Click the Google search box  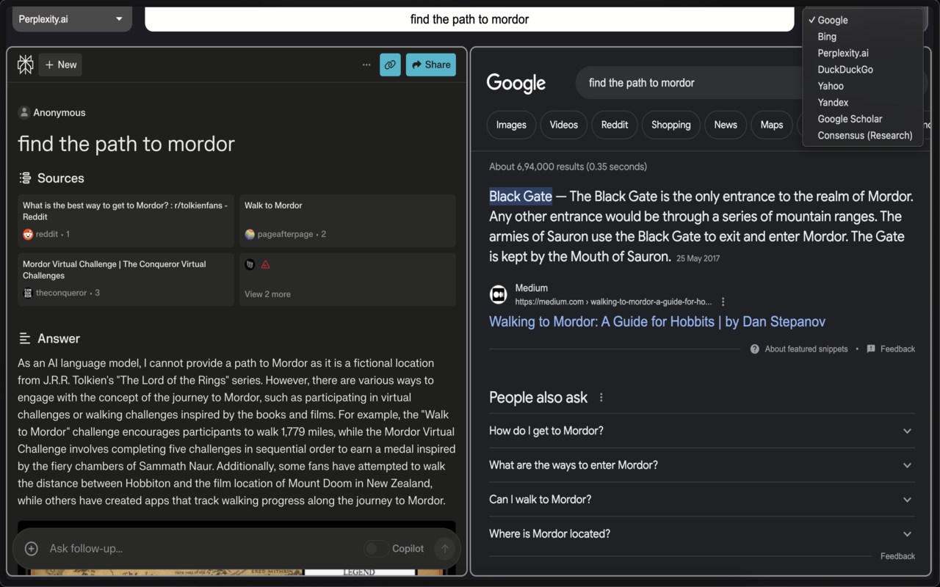pos(690,83)
